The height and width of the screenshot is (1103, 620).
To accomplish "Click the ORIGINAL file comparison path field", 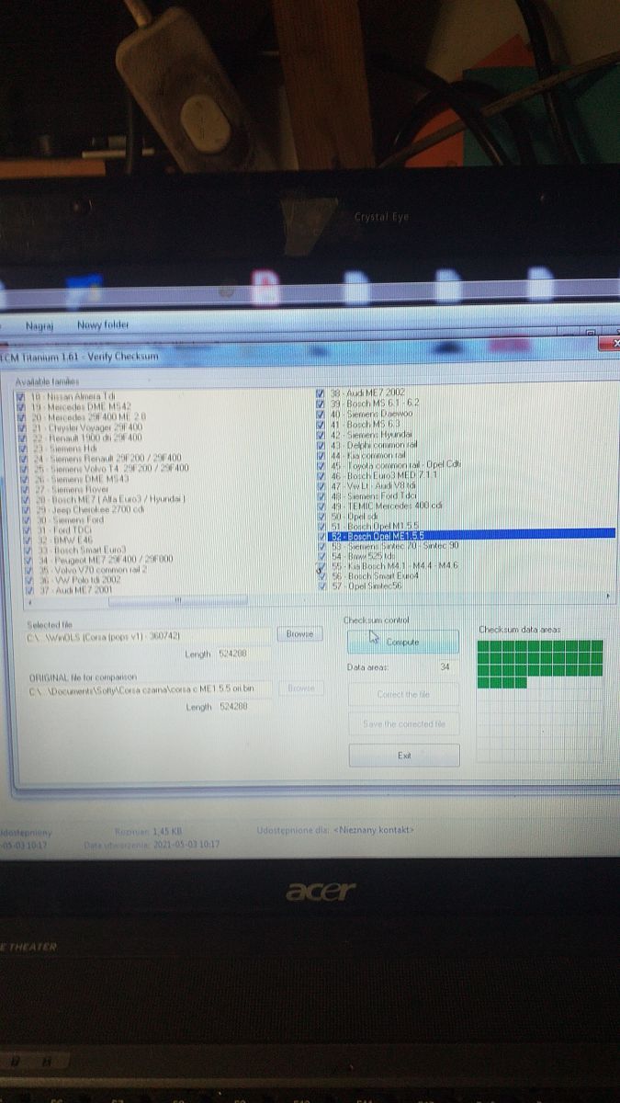I will tap(148, 688).
